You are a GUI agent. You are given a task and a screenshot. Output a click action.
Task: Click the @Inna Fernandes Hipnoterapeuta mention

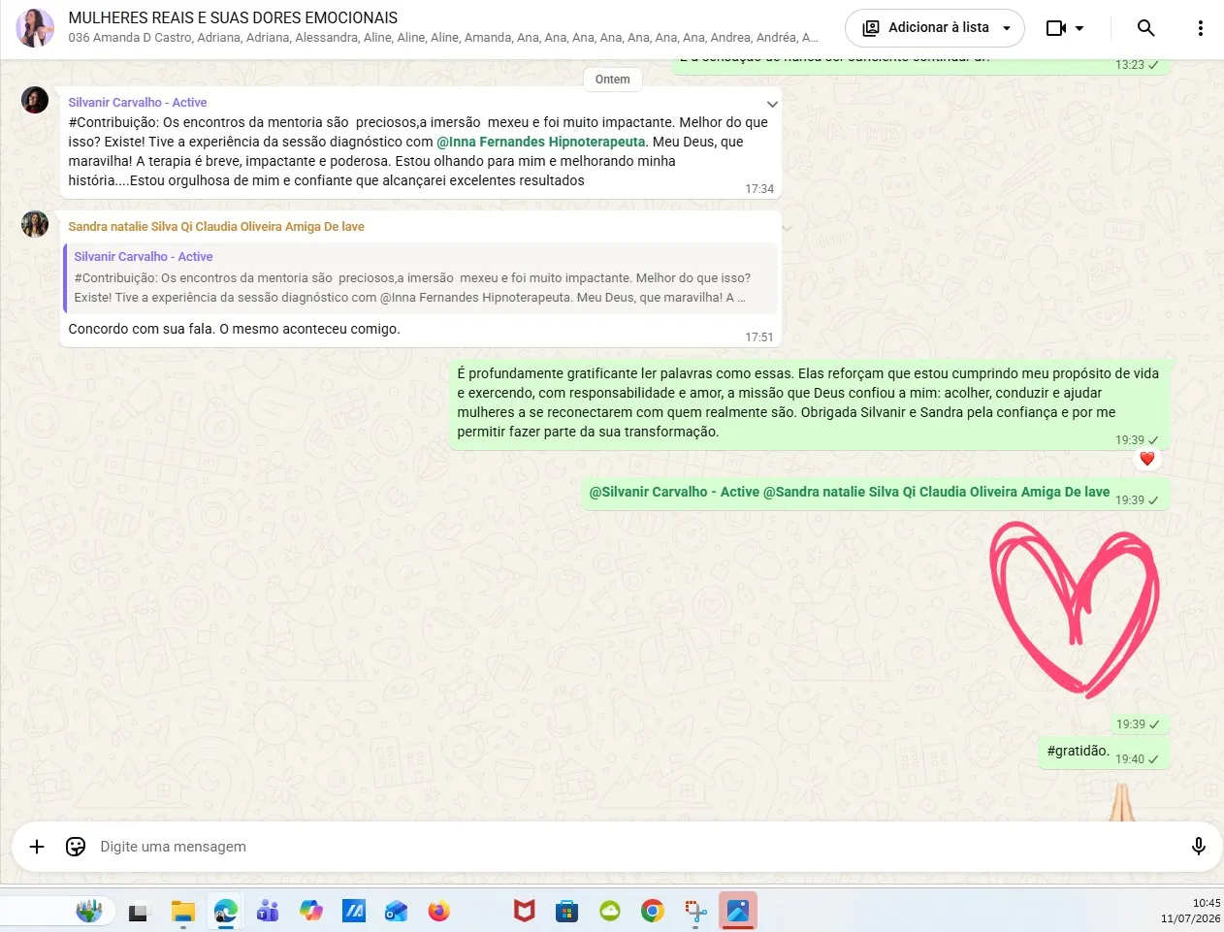(x=540, y=142)
